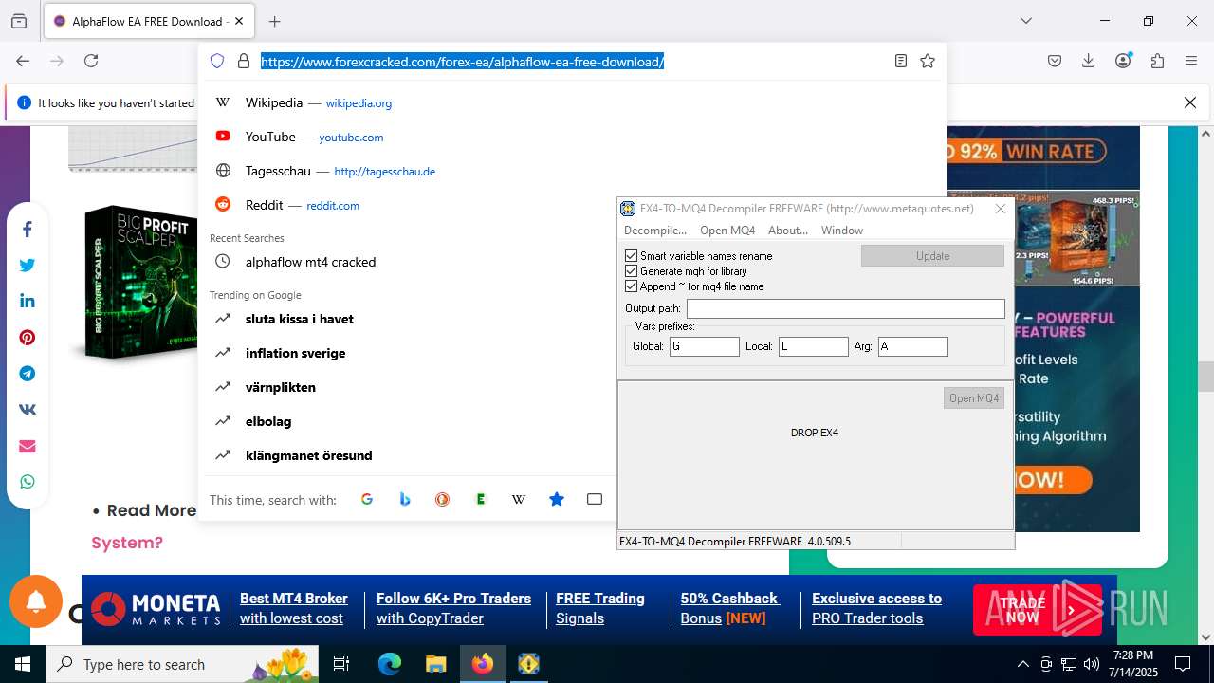Click the site security padlock icon
Screen dimensions: 1214x683
pyautogui.click(x=244, y=61)
